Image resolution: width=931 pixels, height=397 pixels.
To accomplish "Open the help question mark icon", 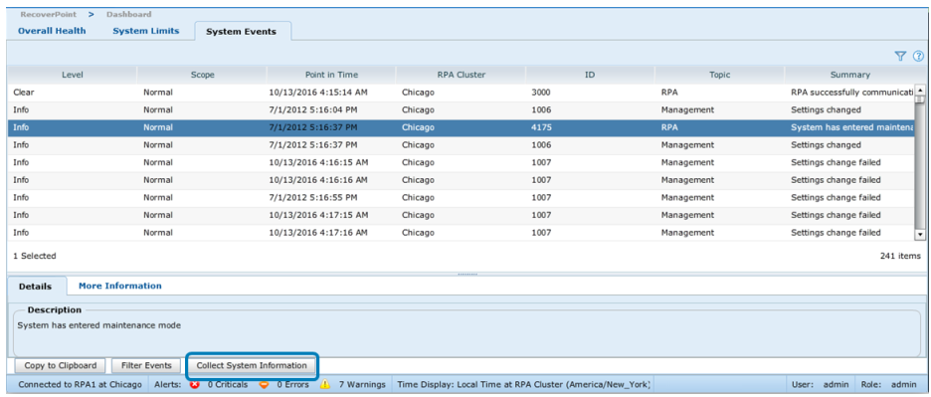I will click(x=918, y=56).
